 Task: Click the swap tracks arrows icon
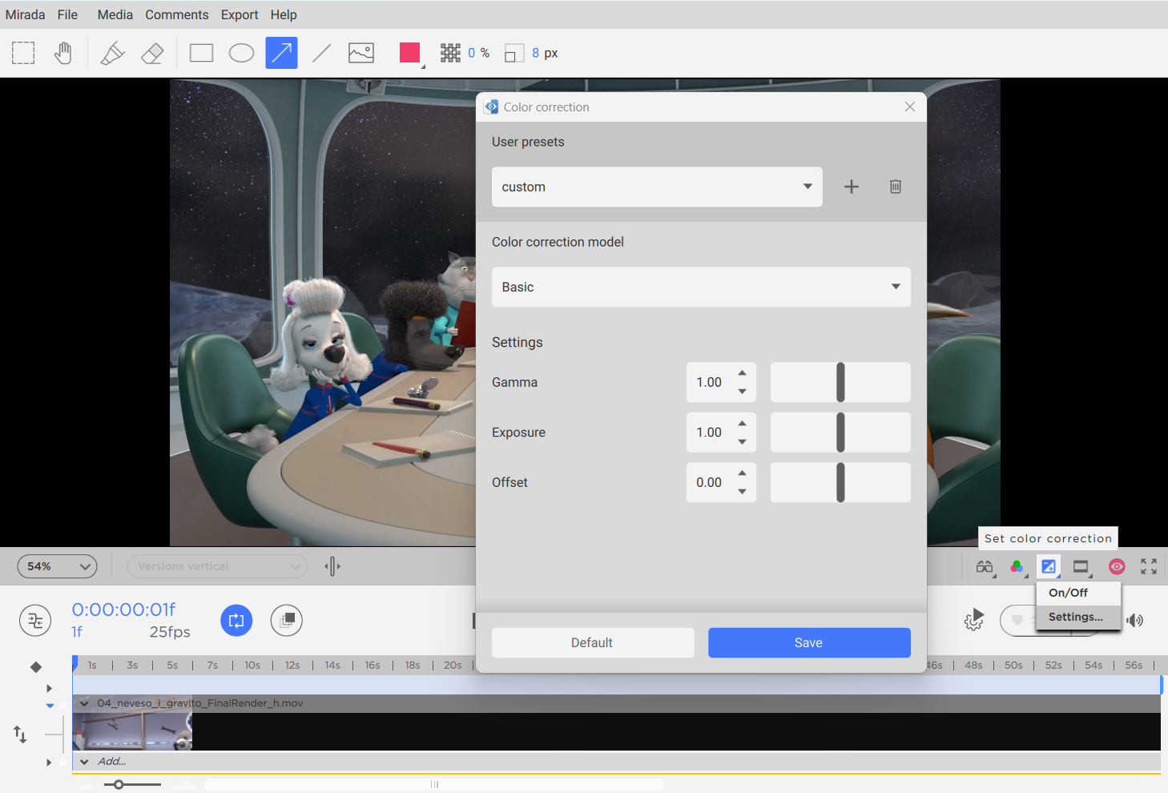(20, 734)
